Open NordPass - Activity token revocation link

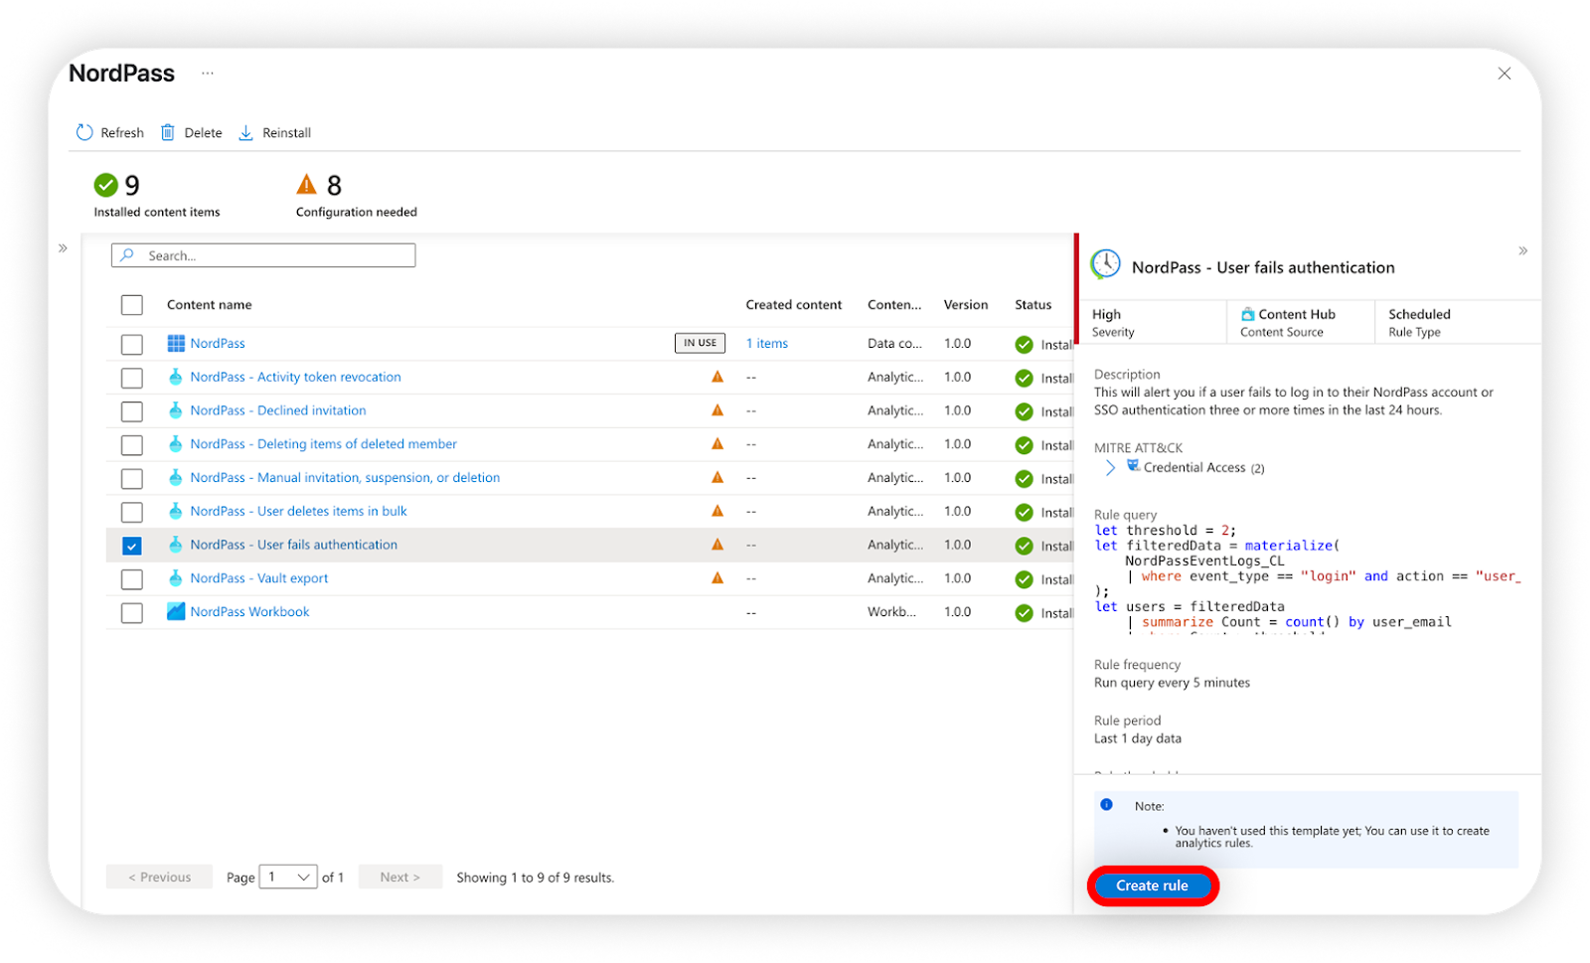coord(296,378)
